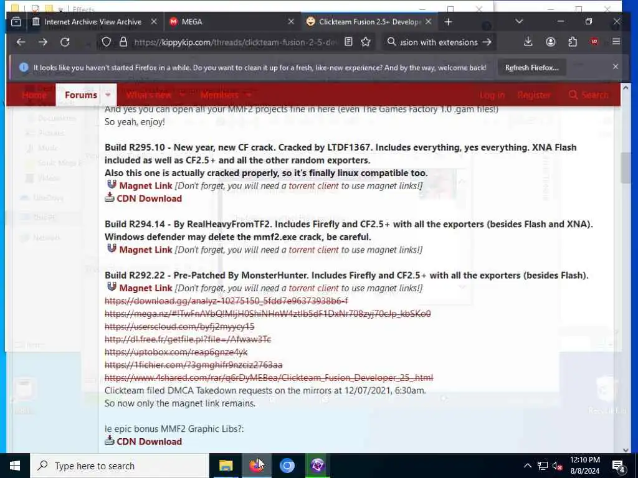Open File Explorer from the taskbar
The image size is (638, 478).
(226, 466)
